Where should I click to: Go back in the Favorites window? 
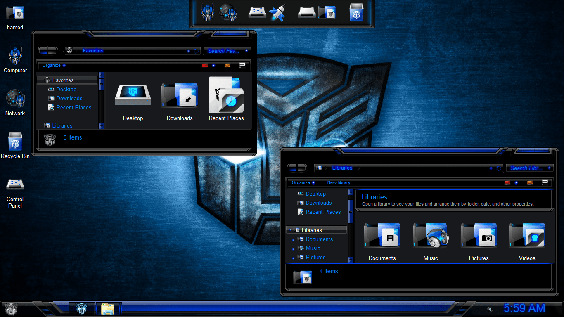point(43,51)
